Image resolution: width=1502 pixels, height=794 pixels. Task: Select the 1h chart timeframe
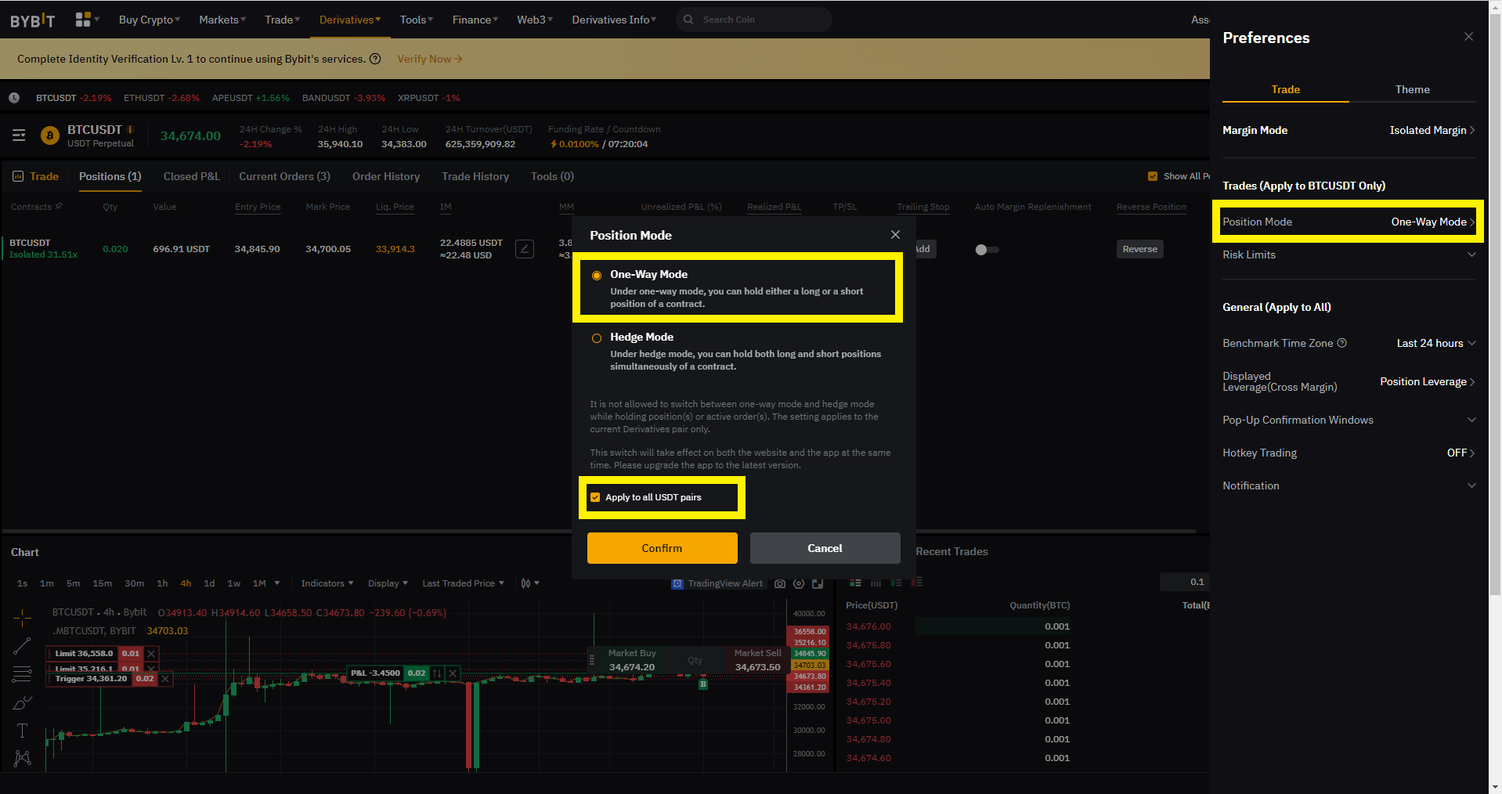coord(162,583)
